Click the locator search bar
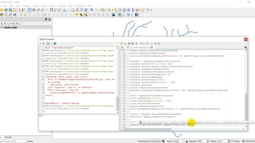Screen dimensions: 255x143 coord(13,141)
